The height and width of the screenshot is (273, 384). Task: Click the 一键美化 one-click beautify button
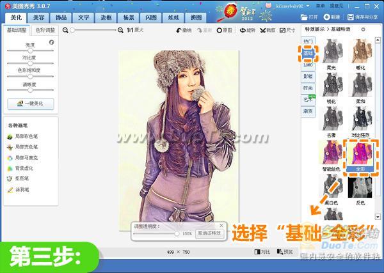pos(30,104)
